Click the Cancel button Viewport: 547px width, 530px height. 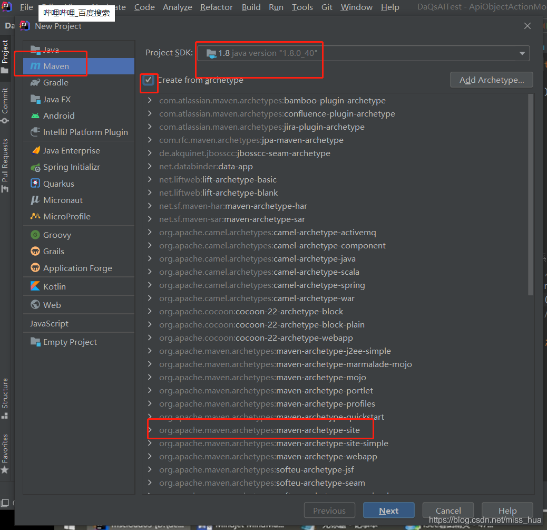448,510
